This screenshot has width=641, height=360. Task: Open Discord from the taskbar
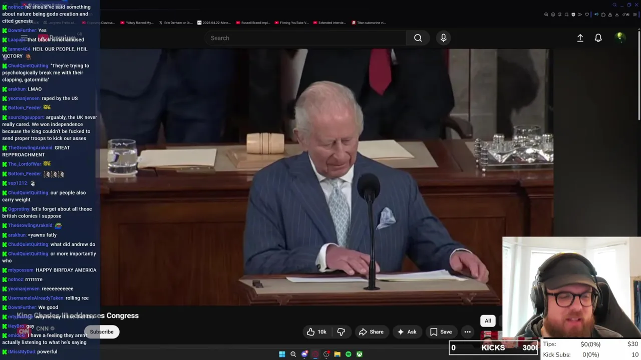304,354
